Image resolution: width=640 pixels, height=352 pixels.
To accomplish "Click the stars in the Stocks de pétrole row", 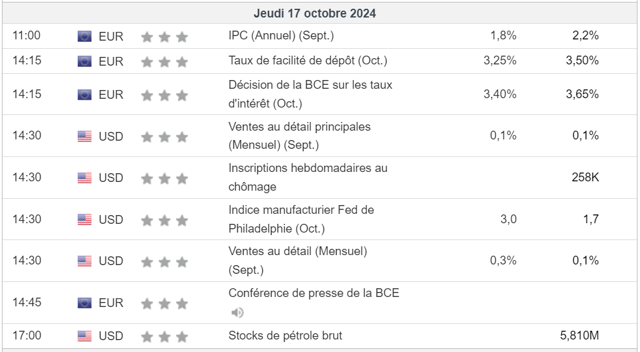I will [x=164, y=337].
